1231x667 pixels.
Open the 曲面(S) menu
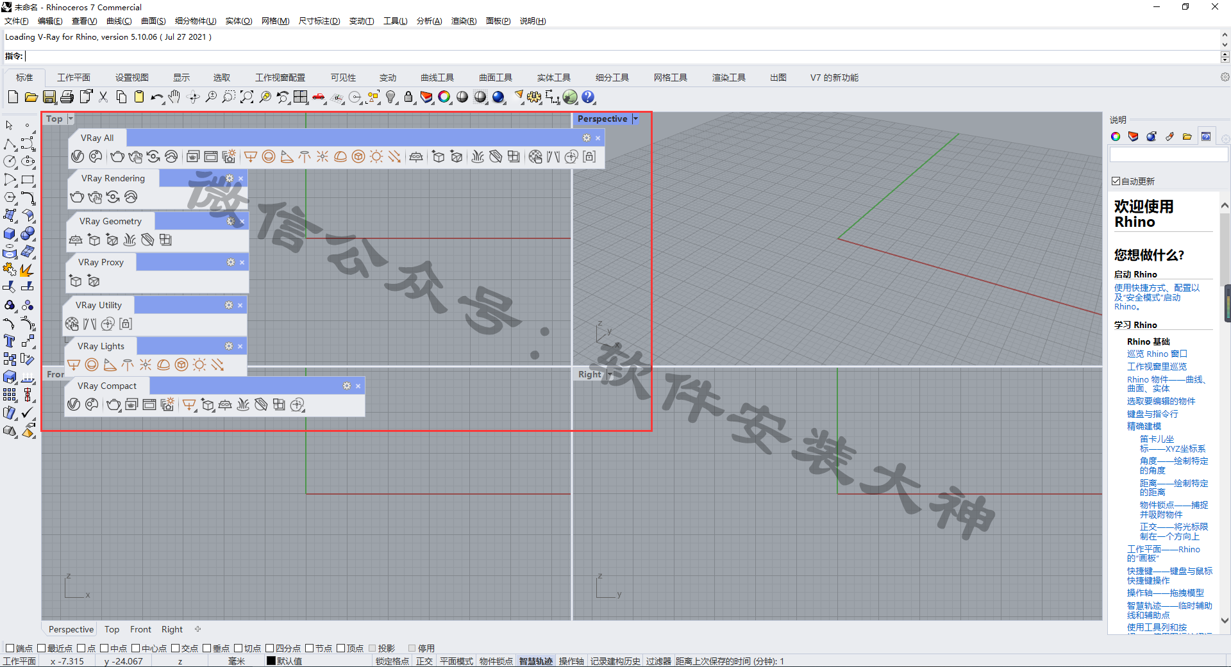[x=153, y=21]
